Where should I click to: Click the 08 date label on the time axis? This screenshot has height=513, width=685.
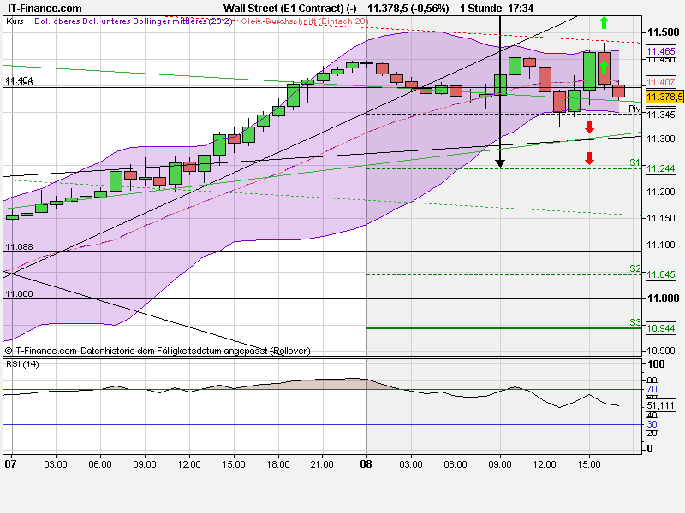point(364,465)
